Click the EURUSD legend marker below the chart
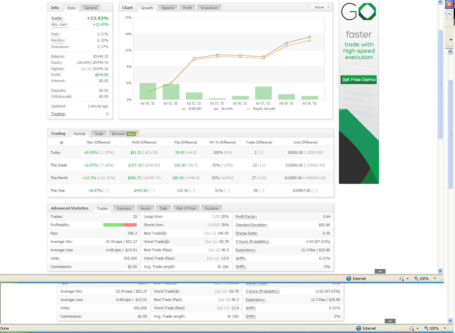The width and height of the screenshot is (455, 333). click(x=183, y=109)
